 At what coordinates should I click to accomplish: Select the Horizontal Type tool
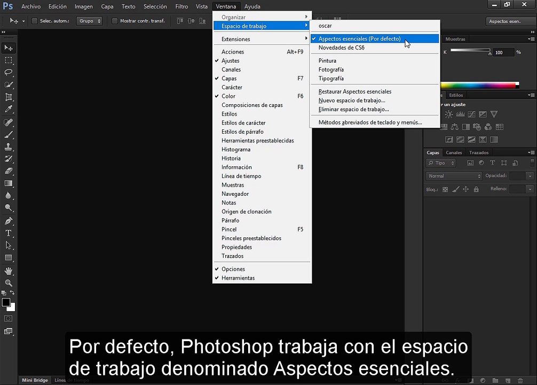pyautogui.click(x=8, y=233)
